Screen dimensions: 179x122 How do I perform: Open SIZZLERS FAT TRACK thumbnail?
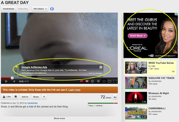(x=136, y=83)
